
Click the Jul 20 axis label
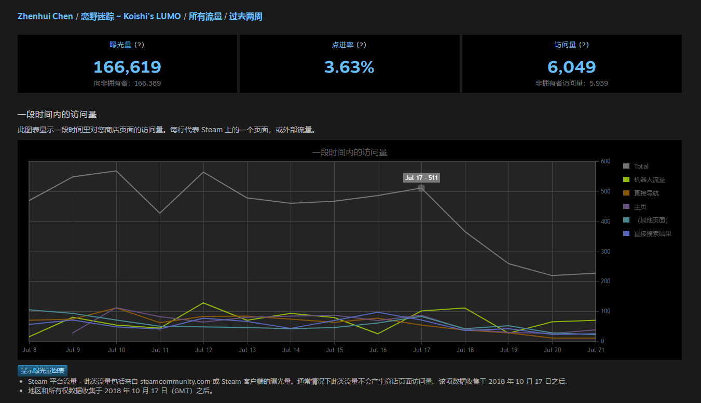552,351
